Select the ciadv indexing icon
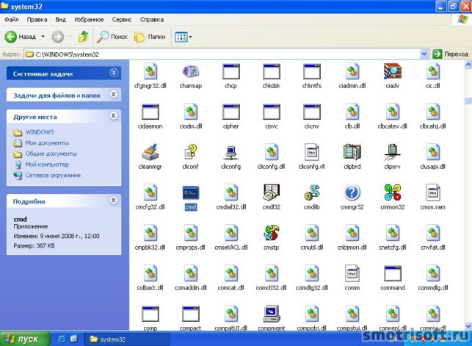The height and width of the screenshot is (346, 472). 393,72
